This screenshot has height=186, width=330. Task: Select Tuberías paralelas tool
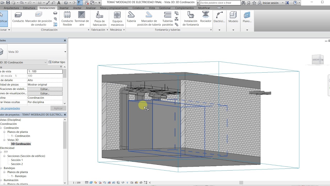click(x=168, y=19)
